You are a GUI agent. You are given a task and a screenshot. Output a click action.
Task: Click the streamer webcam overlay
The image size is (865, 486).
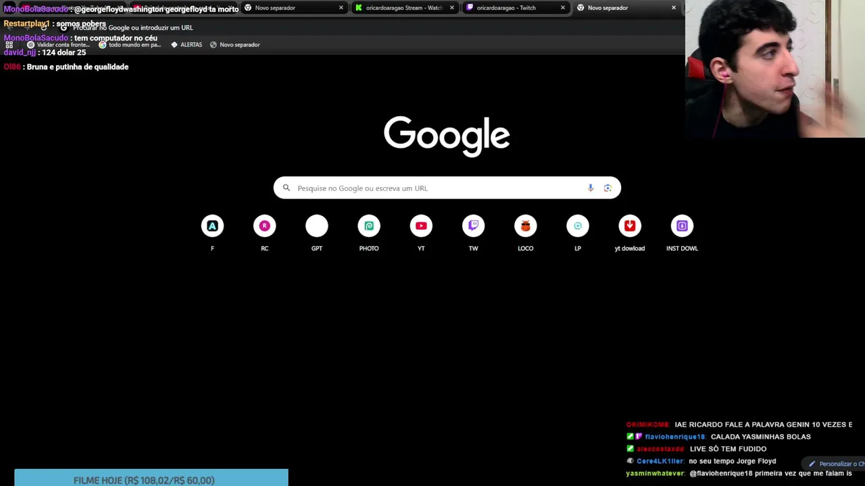coord(775,69)
